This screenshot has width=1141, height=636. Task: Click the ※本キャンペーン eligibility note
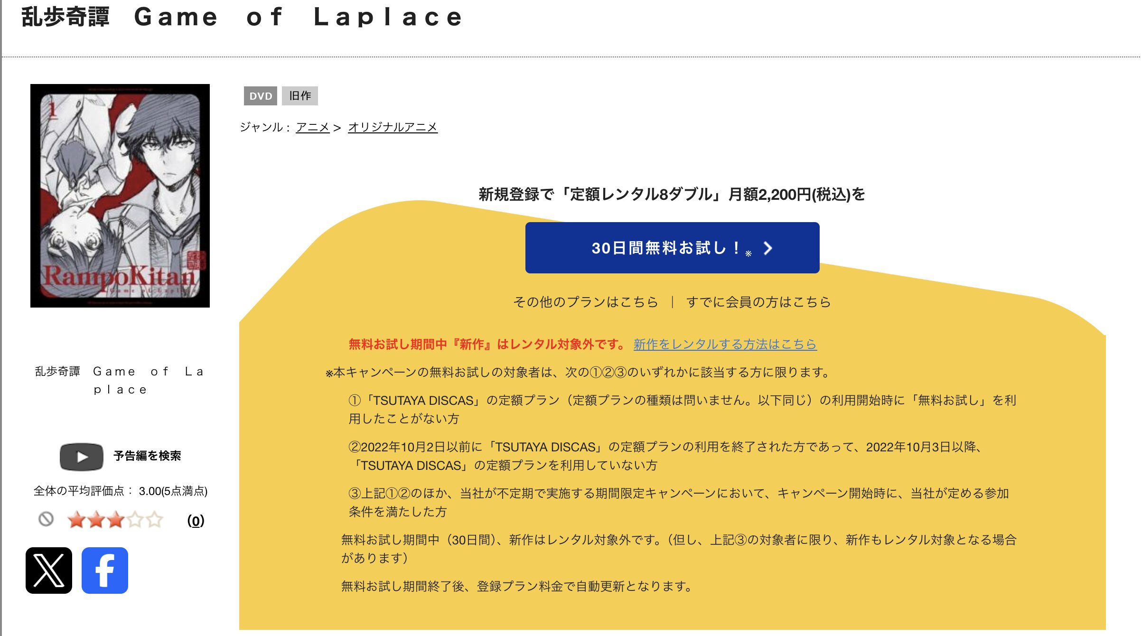[x=578, y=372]
